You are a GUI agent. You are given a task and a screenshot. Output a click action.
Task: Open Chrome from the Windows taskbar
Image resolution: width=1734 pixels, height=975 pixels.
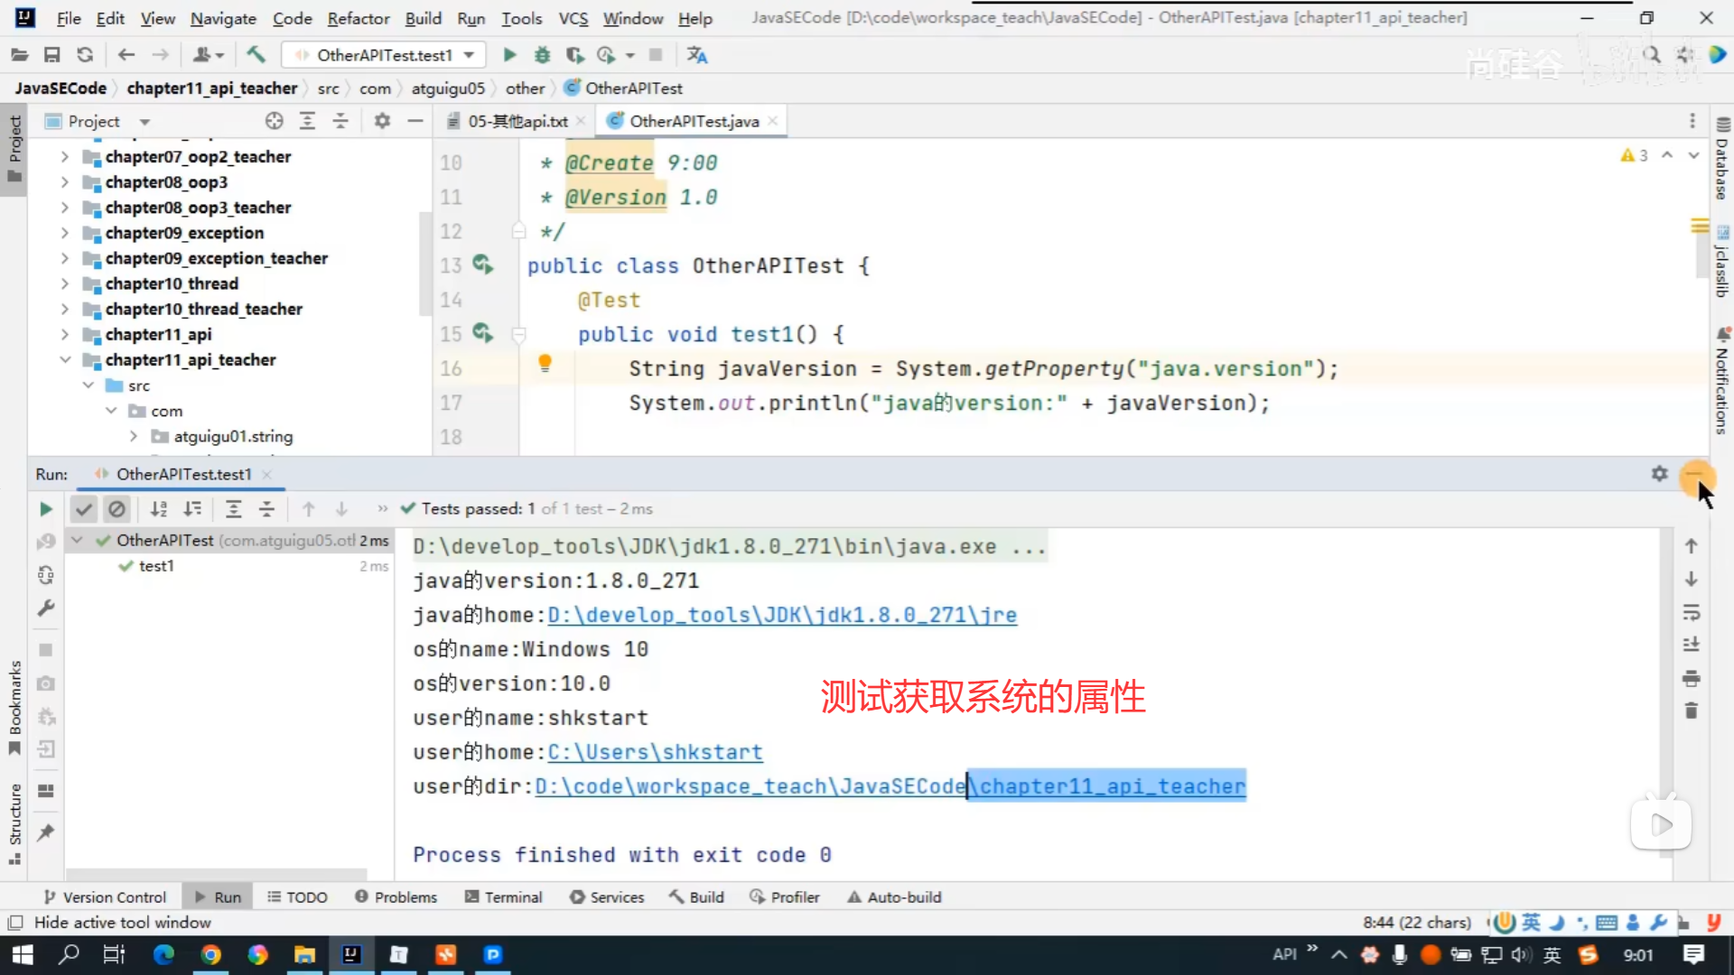click(x=210, y=954)
